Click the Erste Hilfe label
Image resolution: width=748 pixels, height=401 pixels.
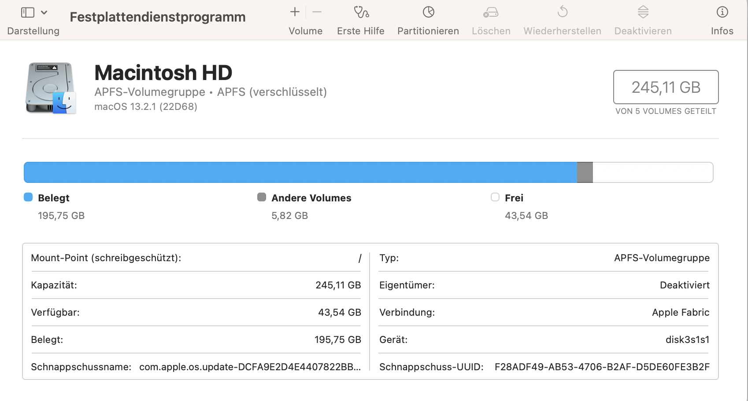(361, 31)
